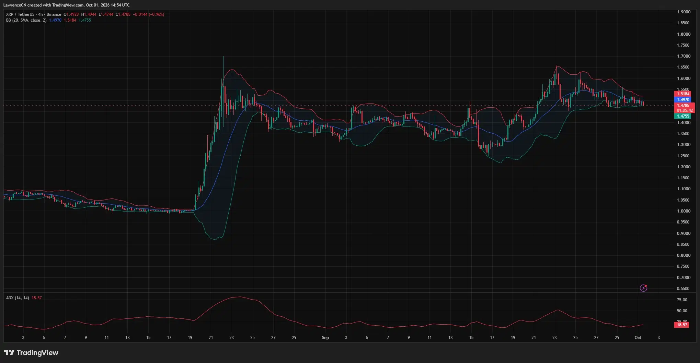
Task: Click the Sep label on the time axis
Action: [325, 338]
